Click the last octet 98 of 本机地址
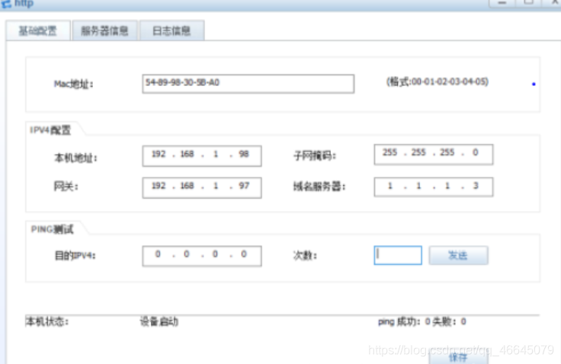Screen dimensions: 561x364 click(x=244, y=154)
